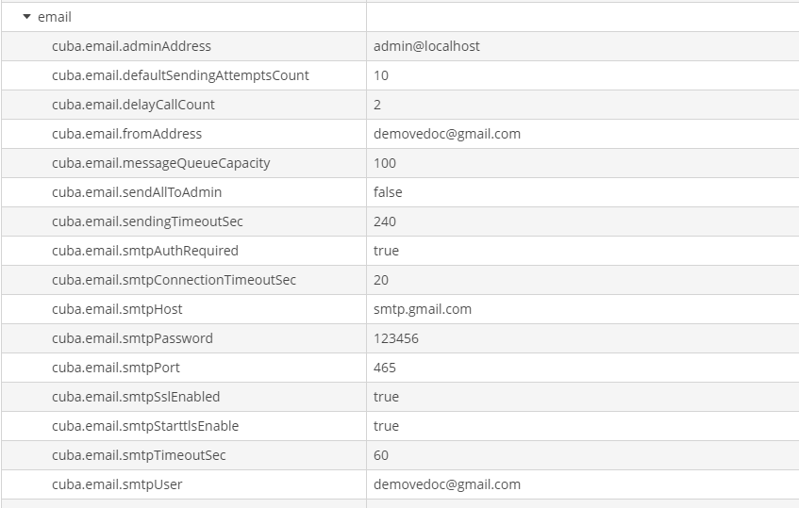Select cuba.email.smtpConnectionTimeoutSec row

tap(174, 280)
